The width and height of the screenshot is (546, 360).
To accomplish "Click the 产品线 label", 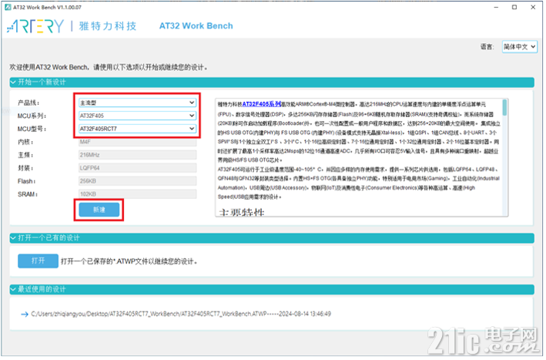I will (28, 103).
